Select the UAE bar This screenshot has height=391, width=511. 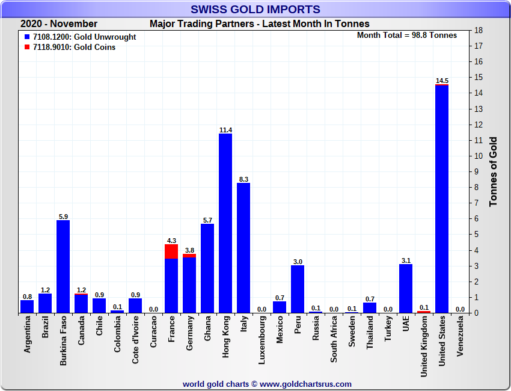tap(406, 288)
